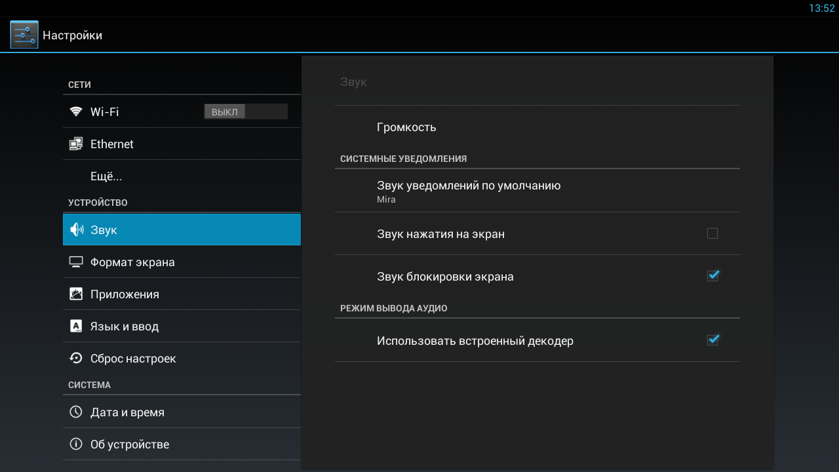Open the Язык и ввод settings
Image resolution: width=839 pixels, height=472 pixels.
click(x=182, y=326)
